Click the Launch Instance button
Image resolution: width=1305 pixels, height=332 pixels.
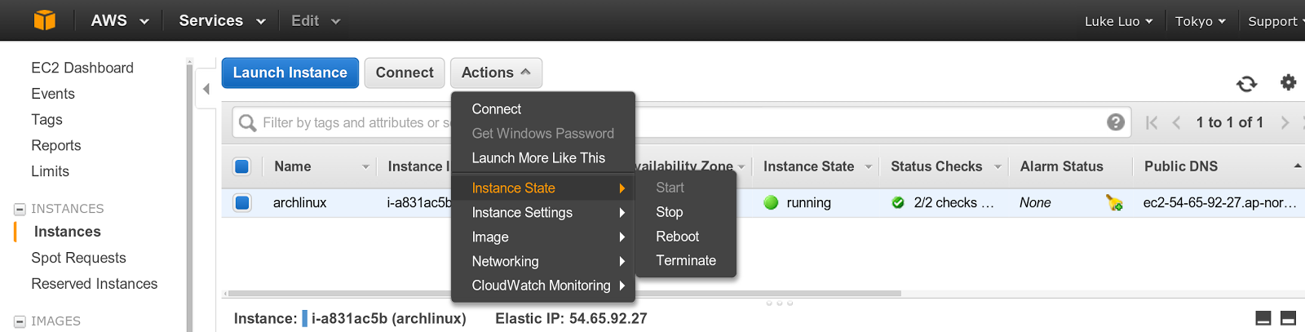point(290,73)
